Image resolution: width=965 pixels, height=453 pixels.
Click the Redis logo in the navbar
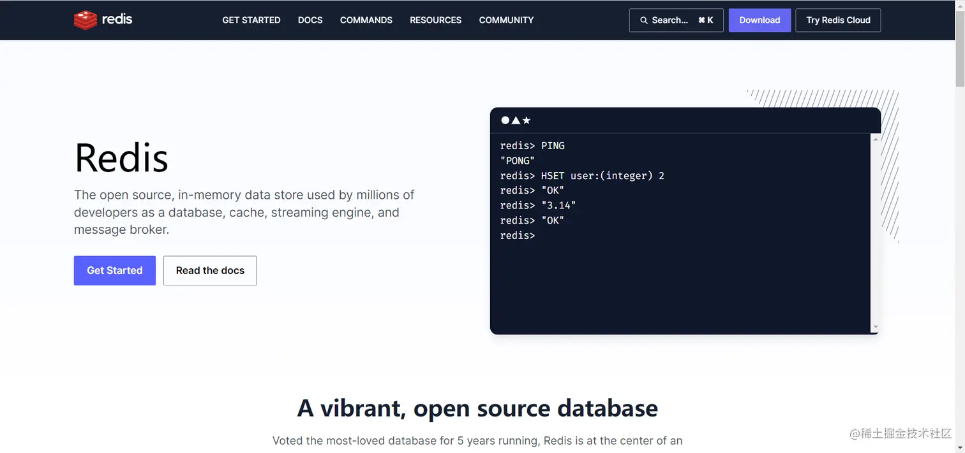[103, 20]
